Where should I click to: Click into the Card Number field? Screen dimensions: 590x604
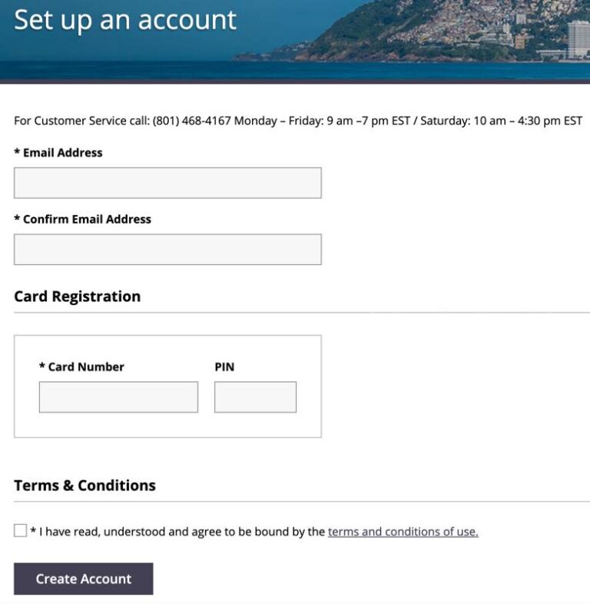118,397
